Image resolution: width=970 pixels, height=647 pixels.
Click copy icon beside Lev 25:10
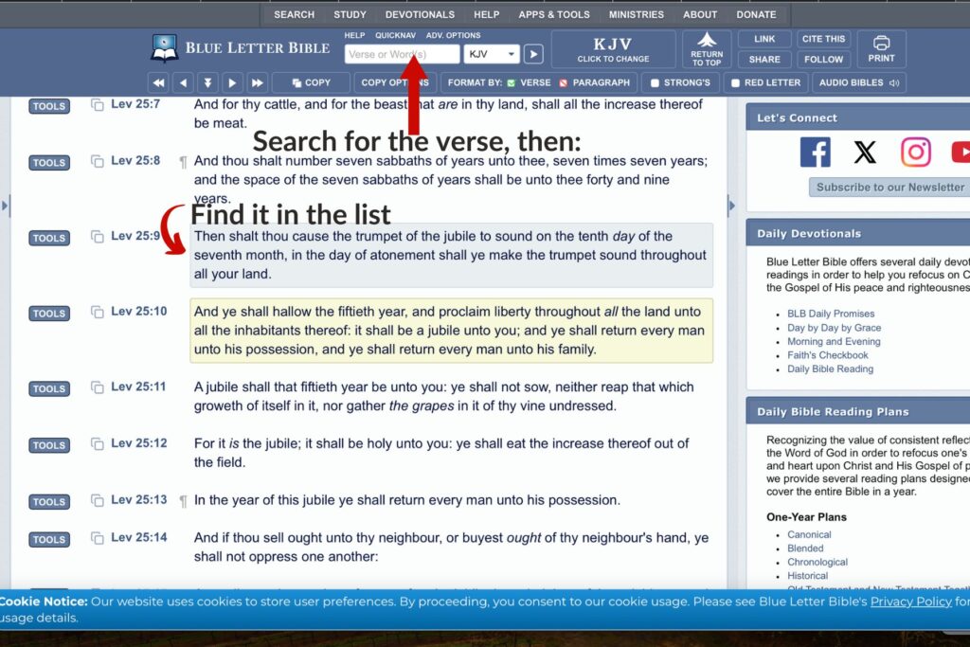pyautogui.click(x=97, y=312)
